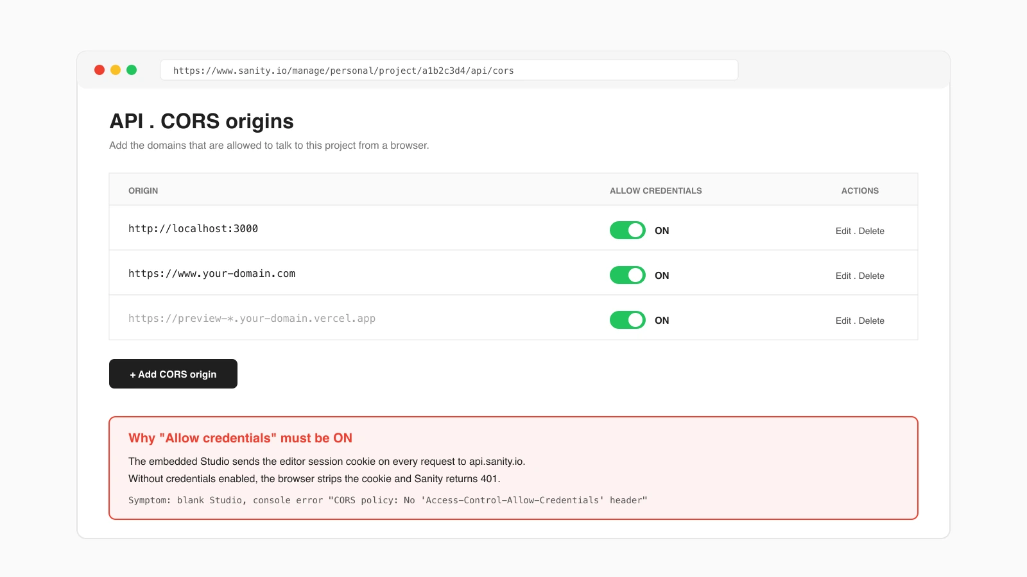The height and width of the screenshot is (577, 1027).
Task: Click the yellow minimize window dot
Action: [116, 70]
